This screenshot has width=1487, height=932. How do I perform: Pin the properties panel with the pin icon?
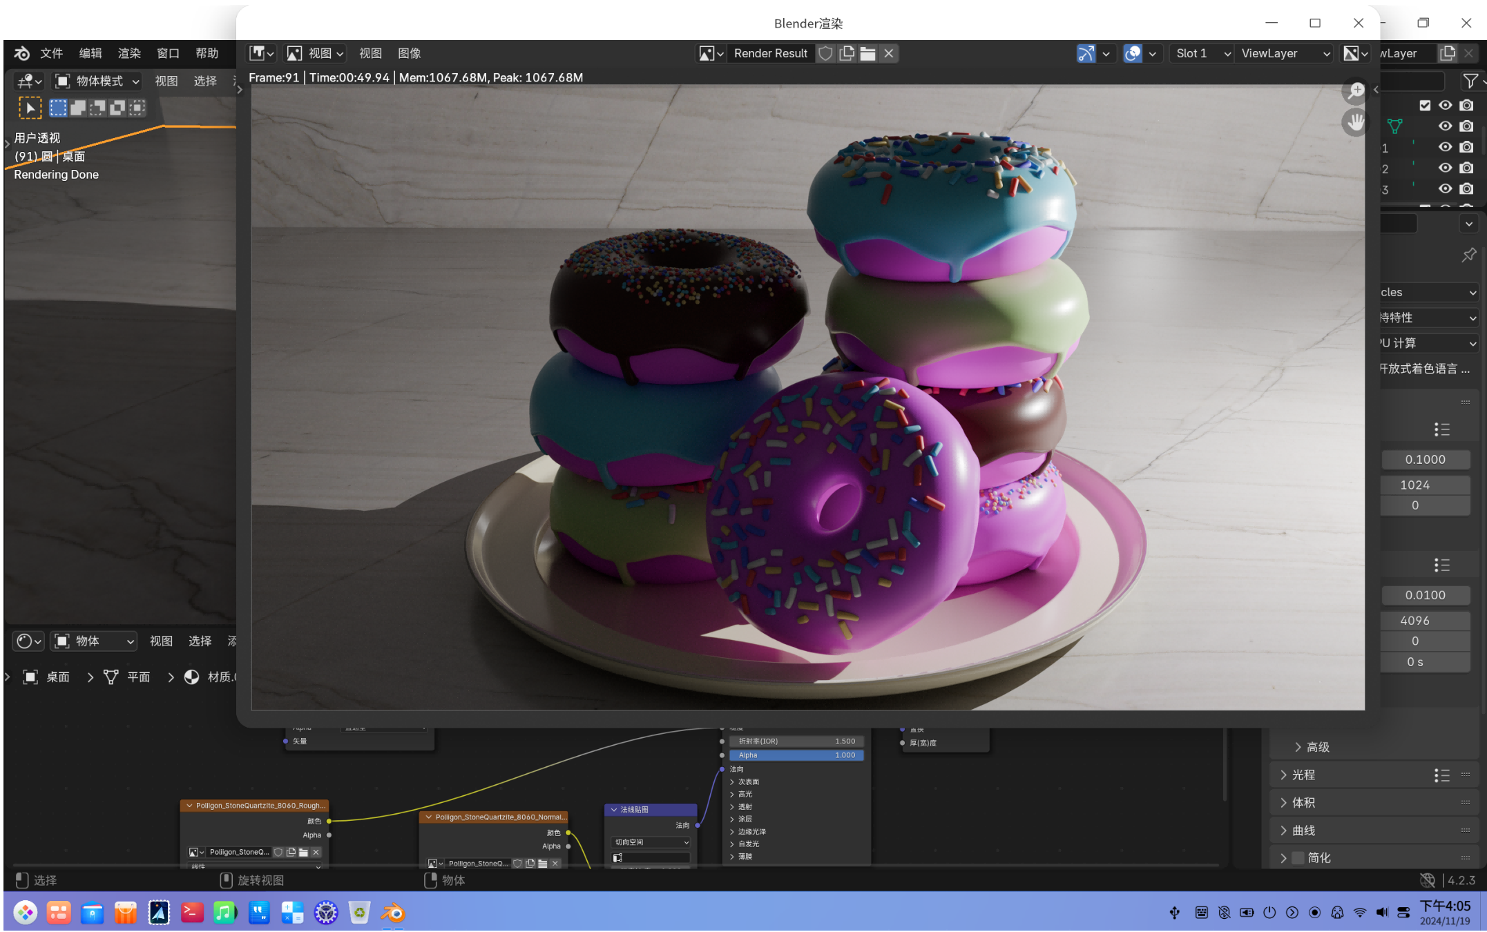pyautogui.click(x=1469, y=255)
